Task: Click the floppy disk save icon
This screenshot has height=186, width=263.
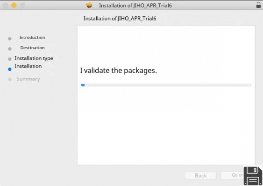Action: click(x=253, y=176)
